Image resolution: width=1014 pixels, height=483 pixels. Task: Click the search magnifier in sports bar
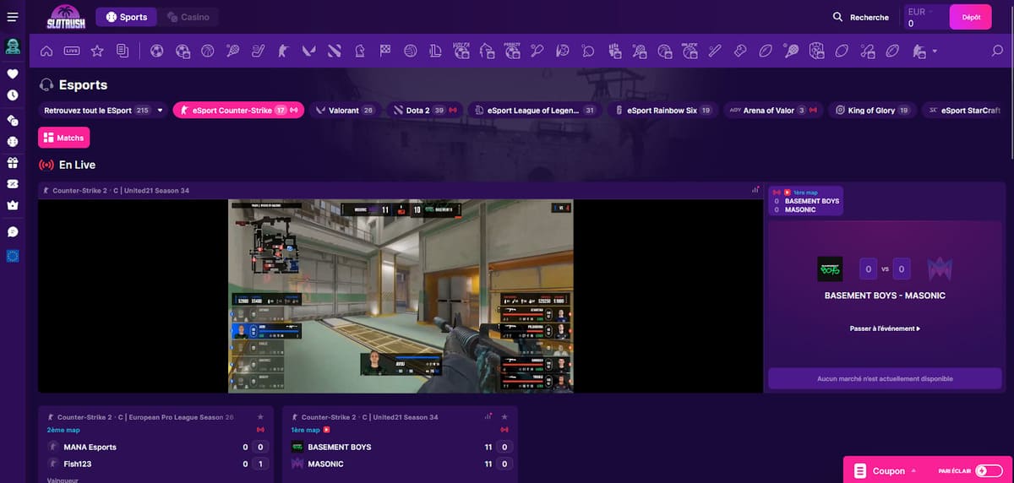[x=997, y=52]
